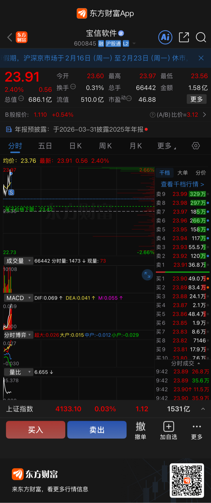Tap the footer 东方财富 logo

point(35,474)
